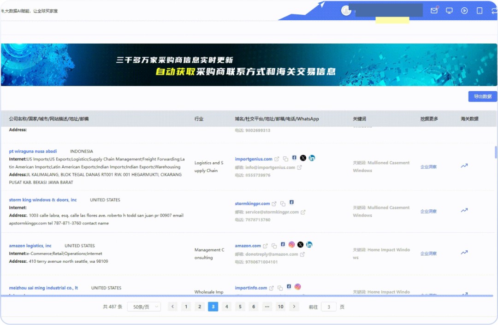The height and width of the screenshot is (325, 498).
Task: Open the Instagram icon beside amazon.com
Action: [x=291, y=244]
